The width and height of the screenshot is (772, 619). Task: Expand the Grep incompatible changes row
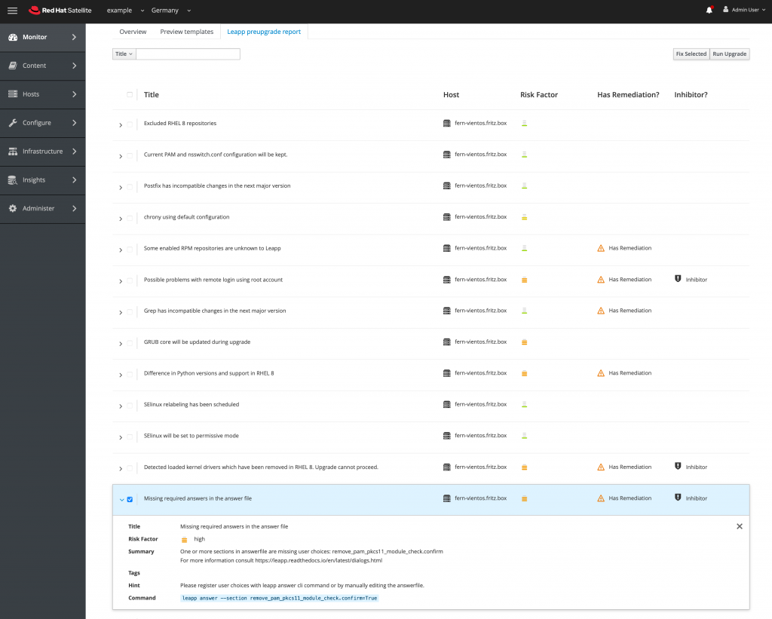point(121,313)
